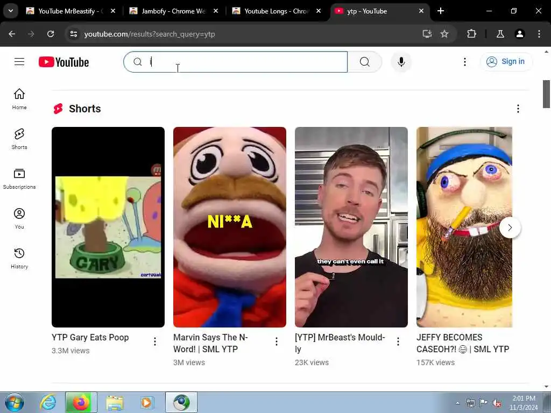Viewport: 551px width, 413px height.
Task: Open Subscriptions in the sidebar
Action: (19, 179)
